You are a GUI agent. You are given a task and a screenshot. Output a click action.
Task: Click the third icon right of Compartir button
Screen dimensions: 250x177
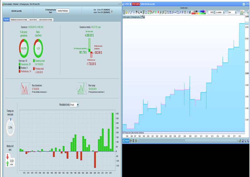(x=136, y=141)
